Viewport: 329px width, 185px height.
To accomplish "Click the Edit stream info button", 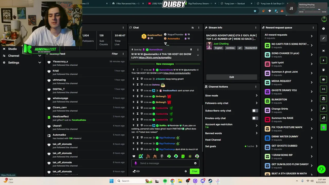I will 232,77.
